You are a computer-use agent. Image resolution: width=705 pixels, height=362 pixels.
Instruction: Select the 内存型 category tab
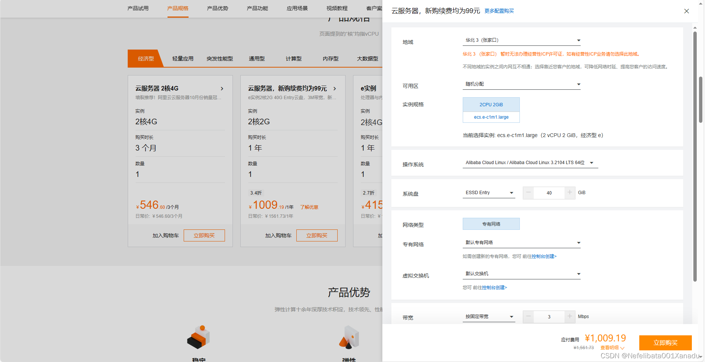(331, 59)
